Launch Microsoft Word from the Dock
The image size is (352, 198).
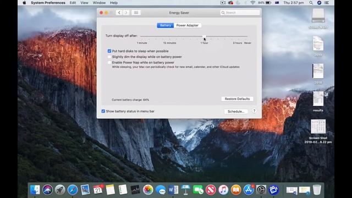pos(173,190)
